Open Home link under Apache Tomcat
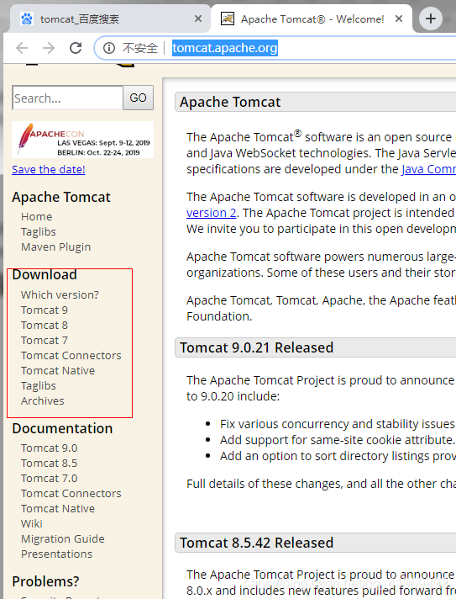 [x=37, y=216]
